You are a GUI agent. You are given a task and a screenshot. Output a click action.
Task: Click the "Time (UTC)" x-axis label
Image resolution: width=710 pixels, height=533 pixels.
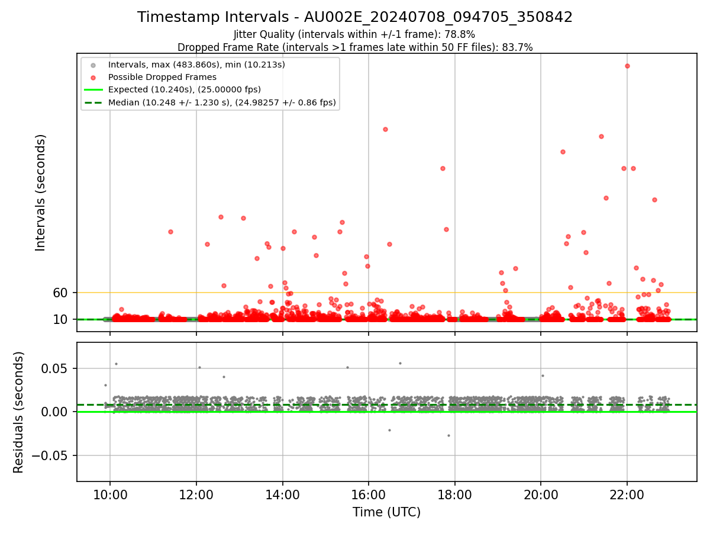(x=386, y=512)
